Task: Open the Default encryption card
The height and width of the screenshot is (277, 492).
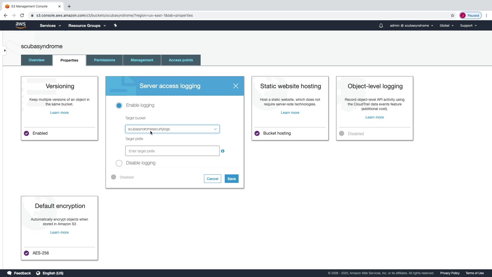Action: coord(60,228)
